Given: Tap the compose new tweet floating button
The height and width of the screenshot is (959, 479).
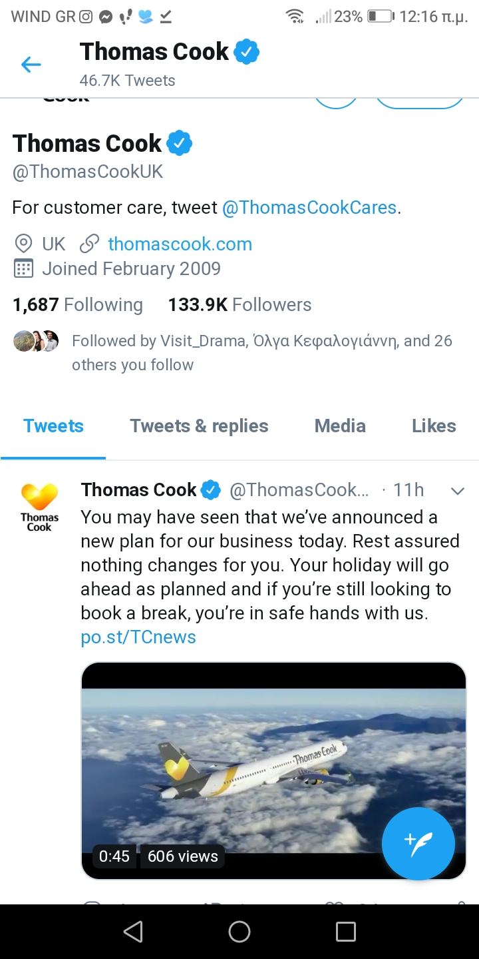Looking at the screenshot, I should [x=418, y=843].
